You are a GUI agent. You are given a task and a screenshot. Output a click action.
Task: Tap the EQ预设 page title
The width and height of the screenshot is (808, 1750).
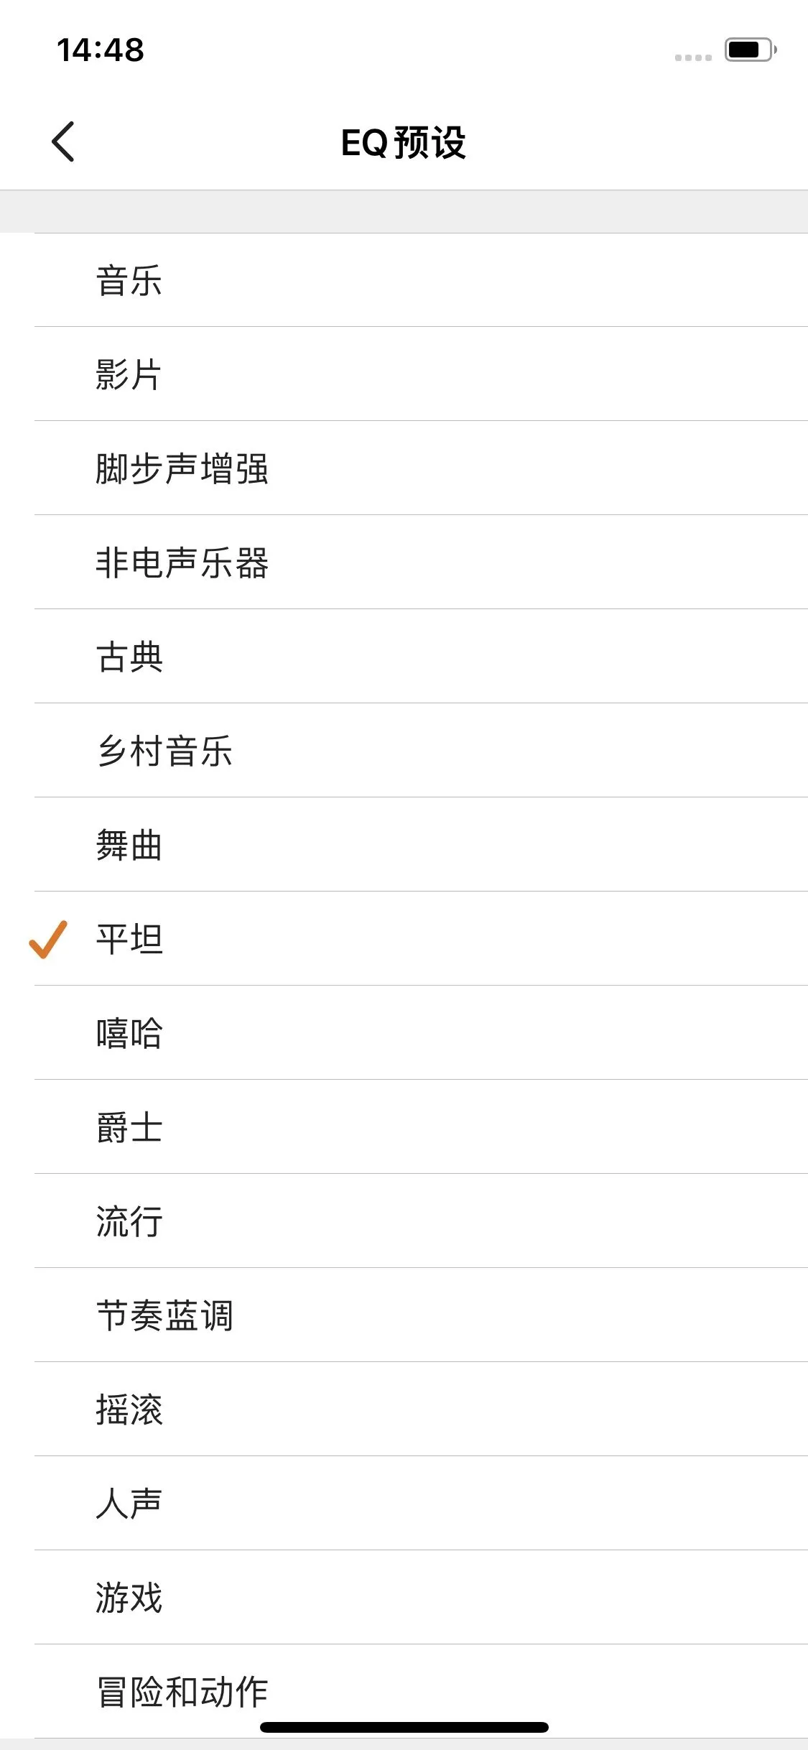click(x=404, y=142)
